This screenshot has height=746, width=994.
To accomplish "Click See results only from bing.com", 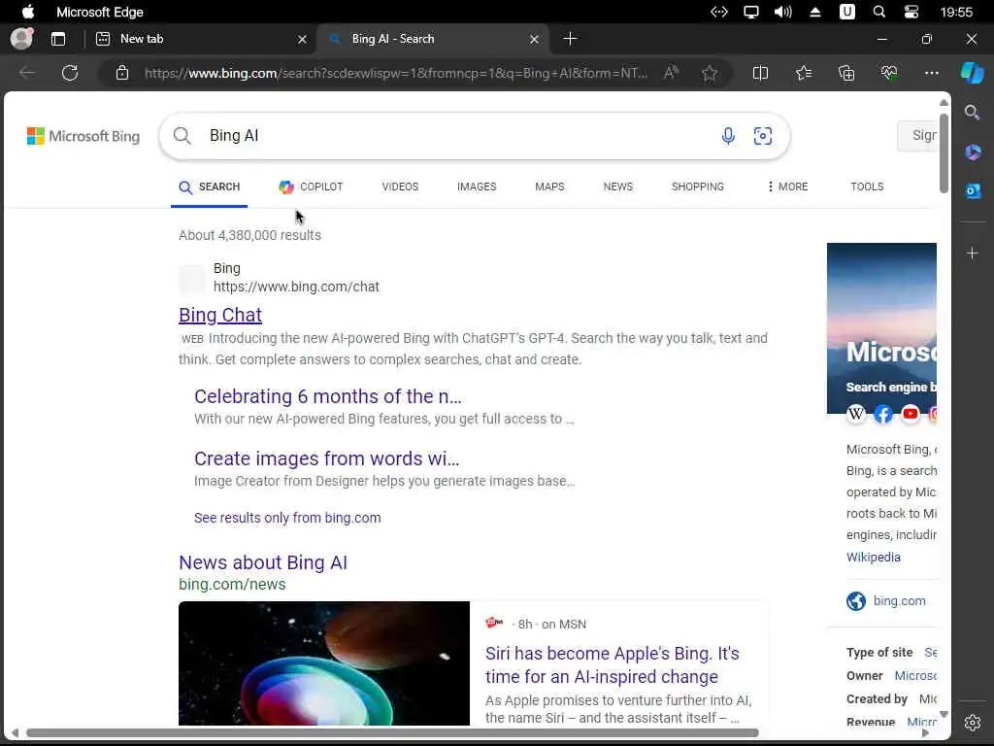I will (287, 519).
